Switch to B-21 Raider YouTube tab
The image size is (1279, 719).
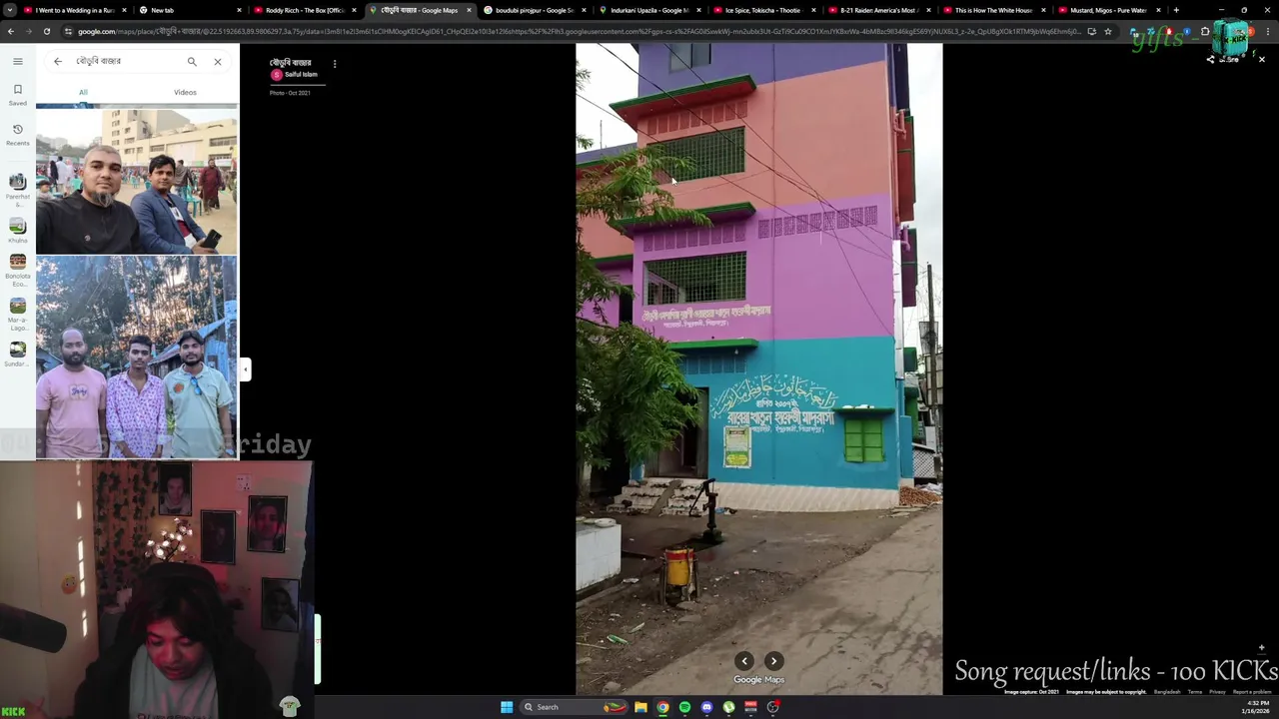[879, 10]
